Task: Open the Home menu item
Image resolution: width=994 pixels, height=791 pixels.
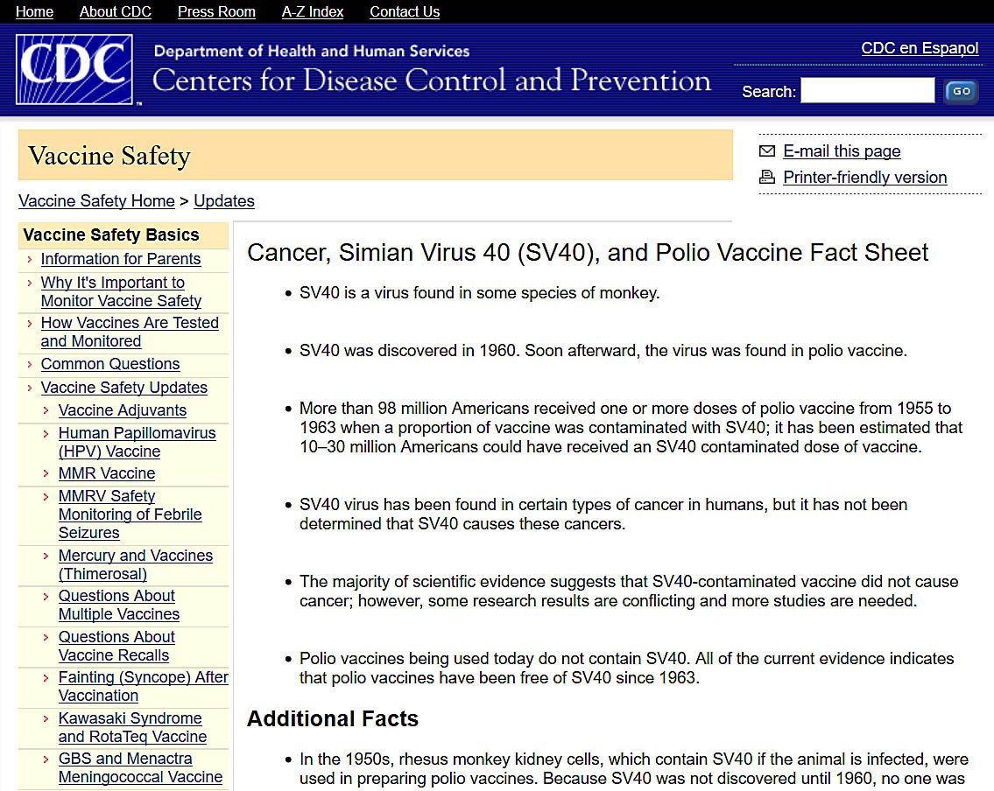Action: [x=34, y=11]
